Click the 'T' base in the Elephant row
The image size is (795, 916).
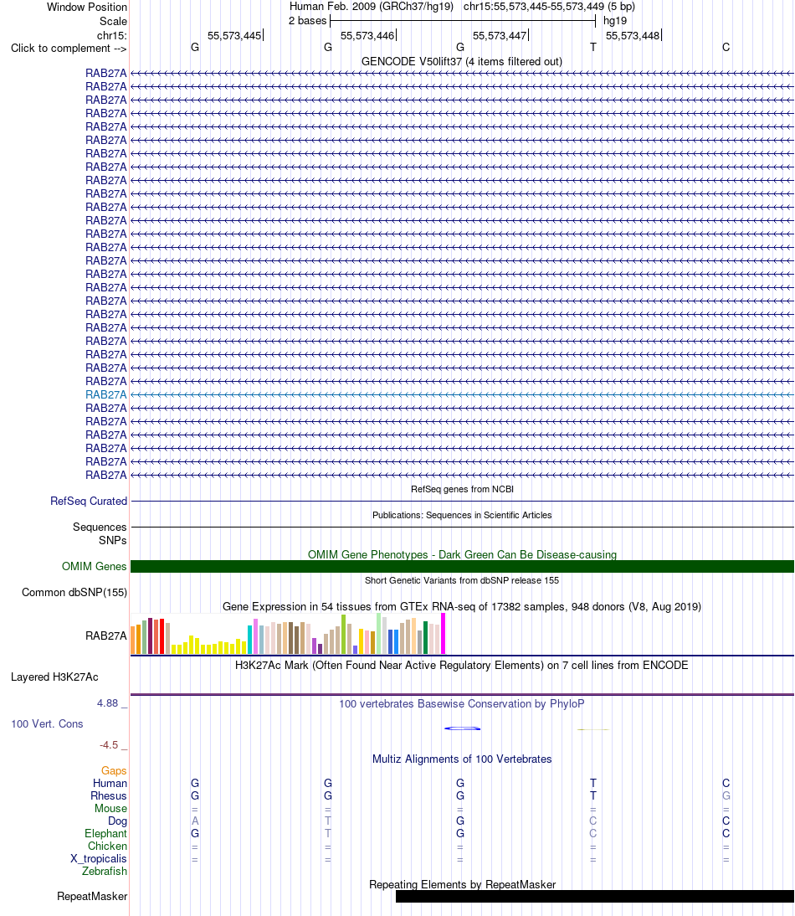pos(328,834)
